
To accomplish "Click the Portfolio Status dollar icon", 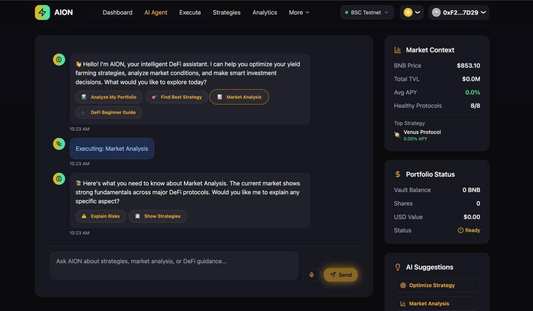I will coord(398,174).
